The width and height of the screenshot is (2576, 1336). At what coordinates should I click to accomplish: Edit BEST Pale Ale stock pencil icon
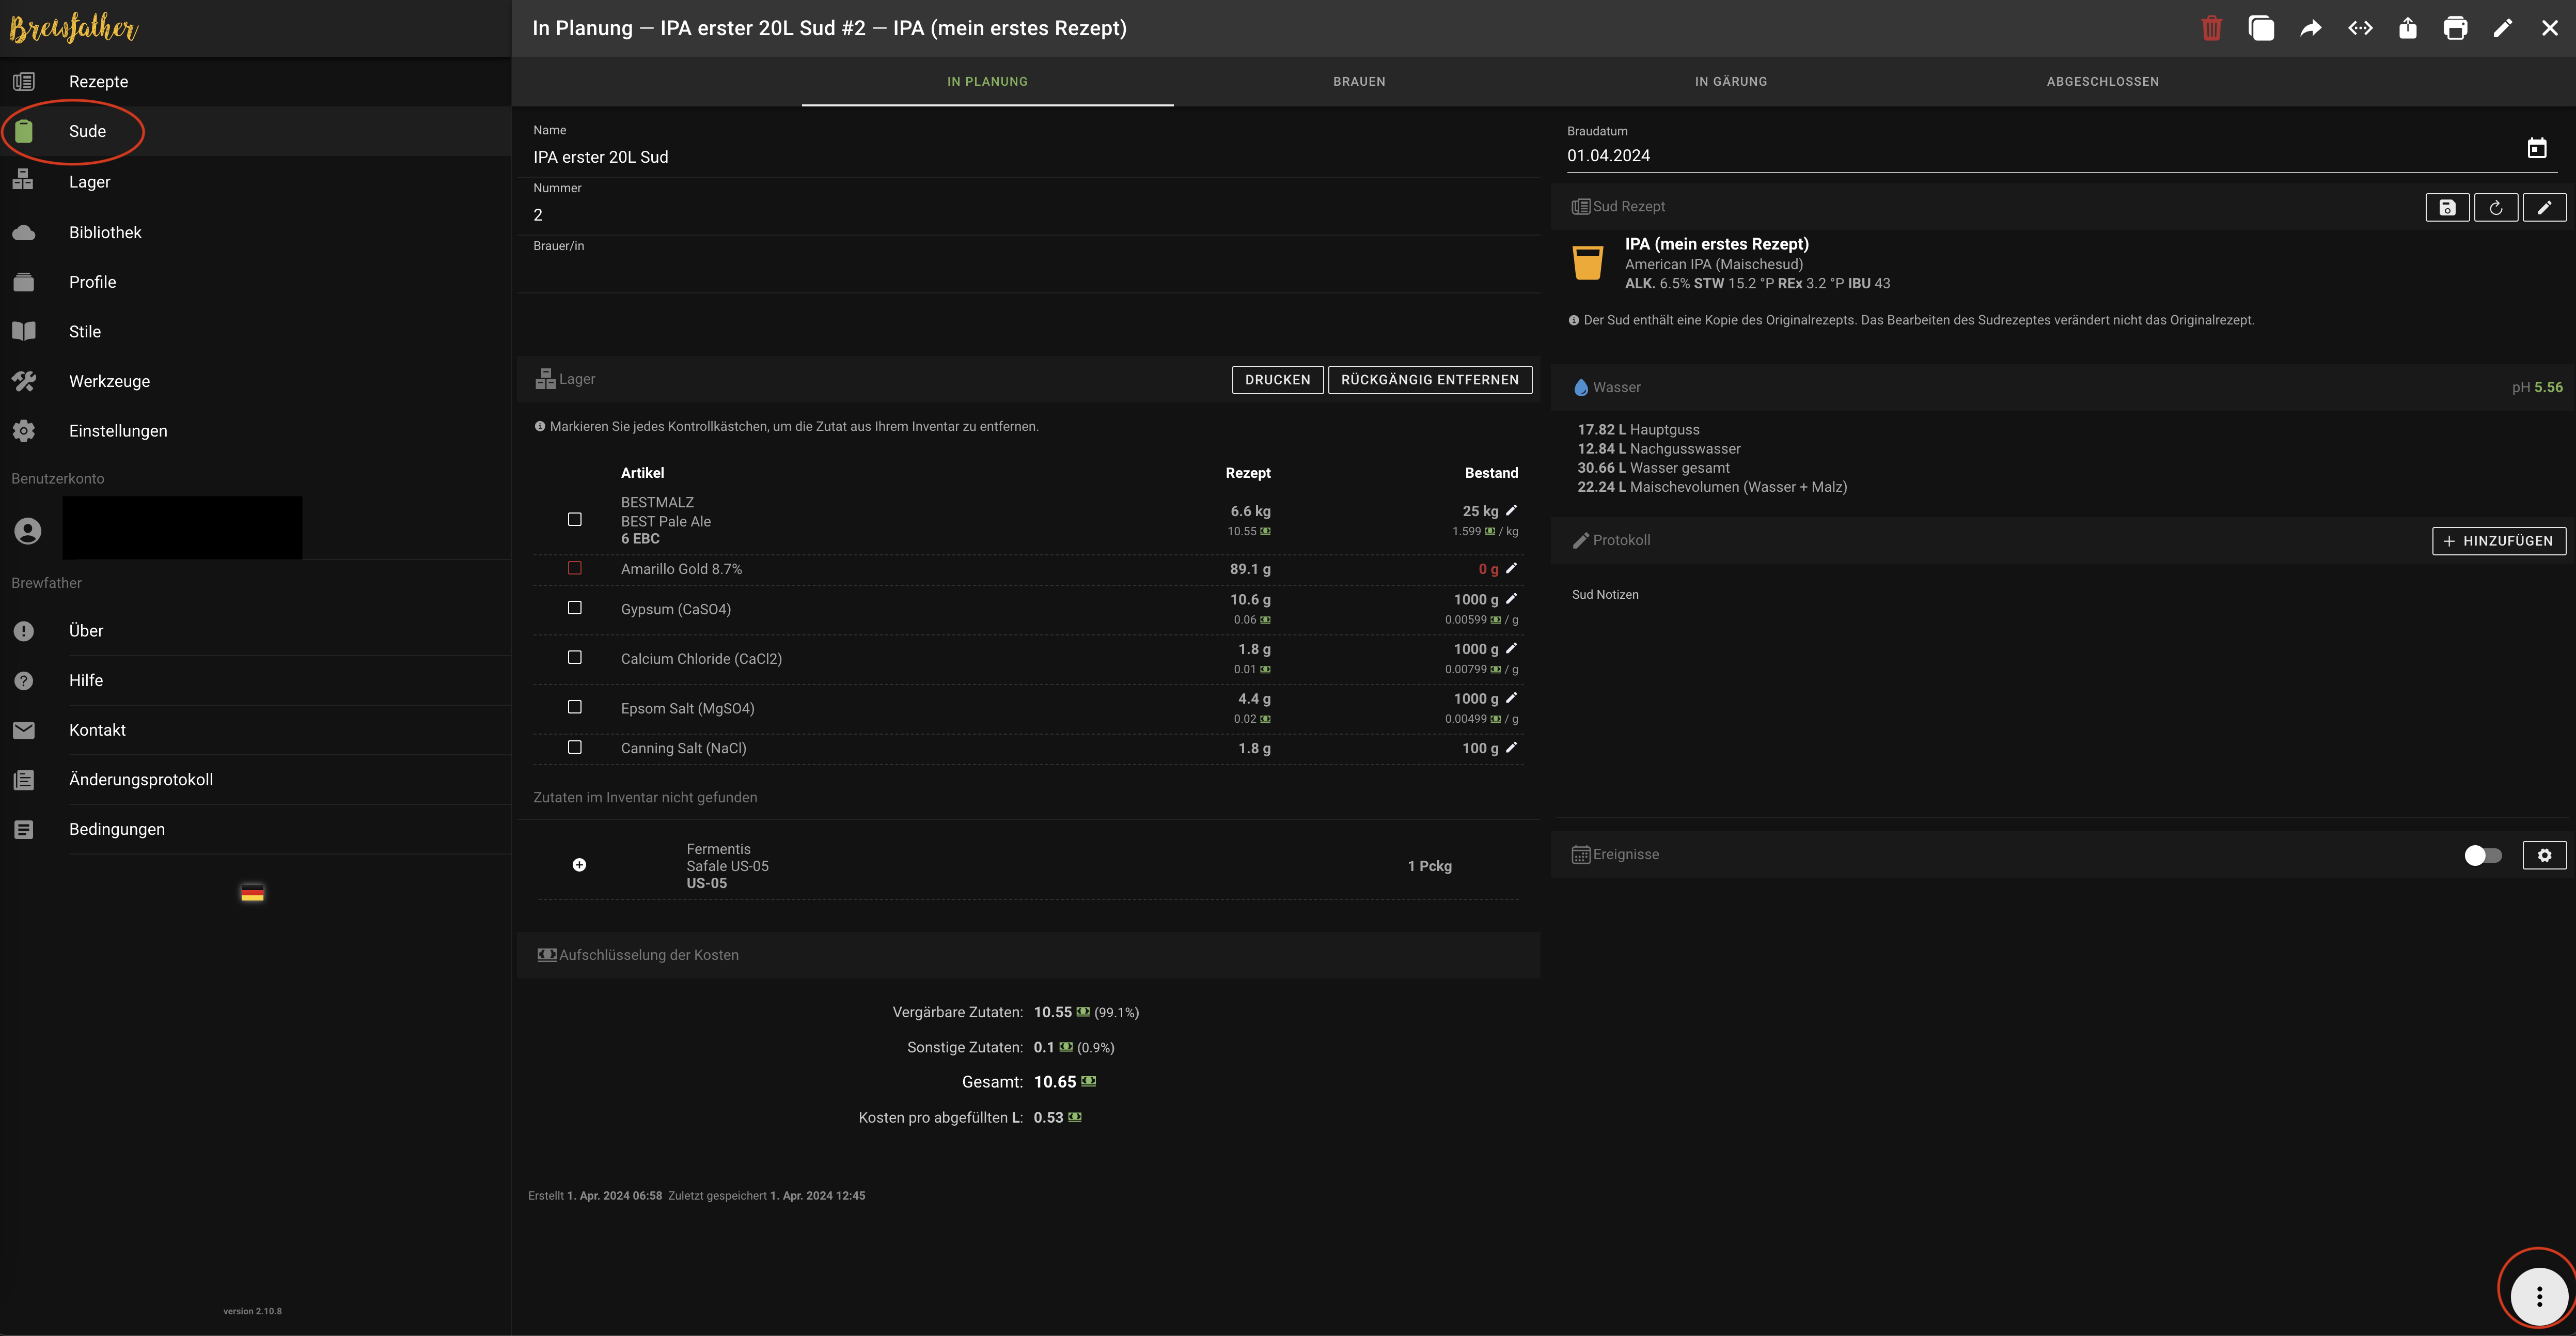coord(1511,511)
